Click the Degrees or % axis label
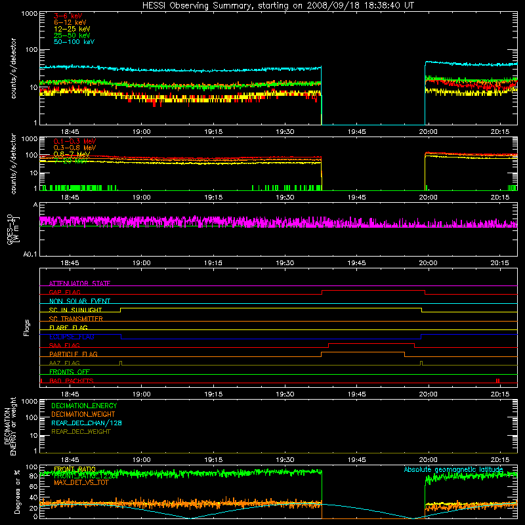 coord(17,492)
